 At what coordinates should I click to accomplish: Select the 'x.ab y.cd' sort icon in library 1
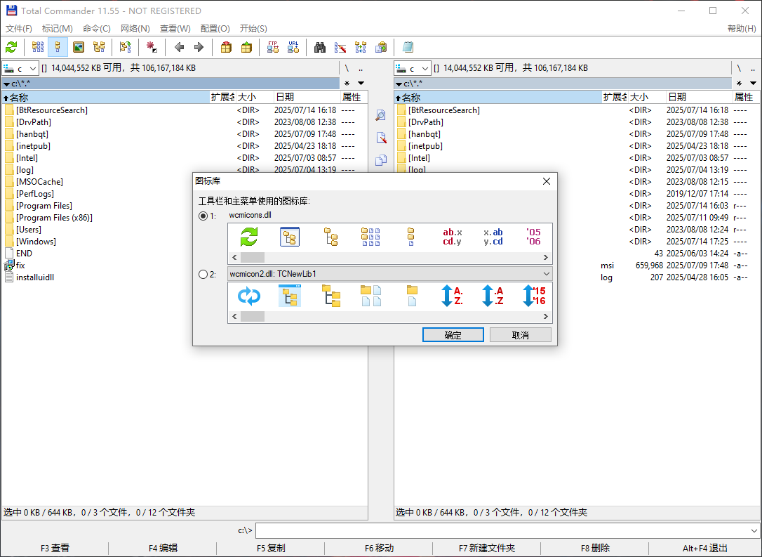click(x=493, y=237)
